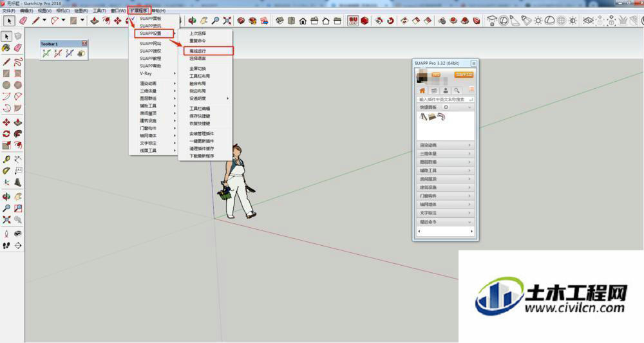Screen dimensions: 644x343
Task: Expand 房间屋顶 section in SUAPP panel
Action: pyautogui.click(x=445, y=179)
